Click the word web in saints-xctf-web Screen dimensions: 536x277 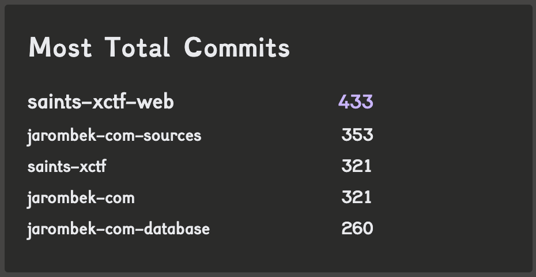[x=156, y=102]
